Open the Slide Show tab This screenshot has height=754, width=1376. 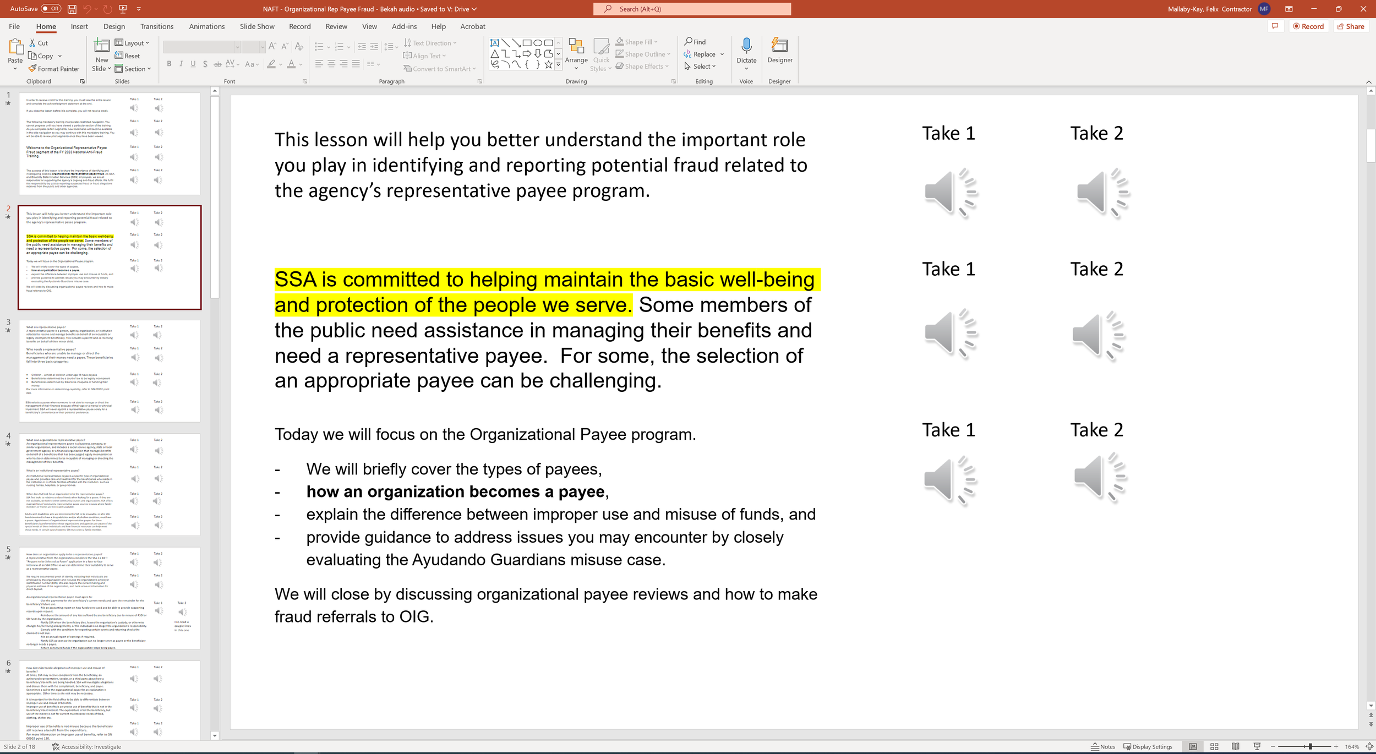click(257, 26)
